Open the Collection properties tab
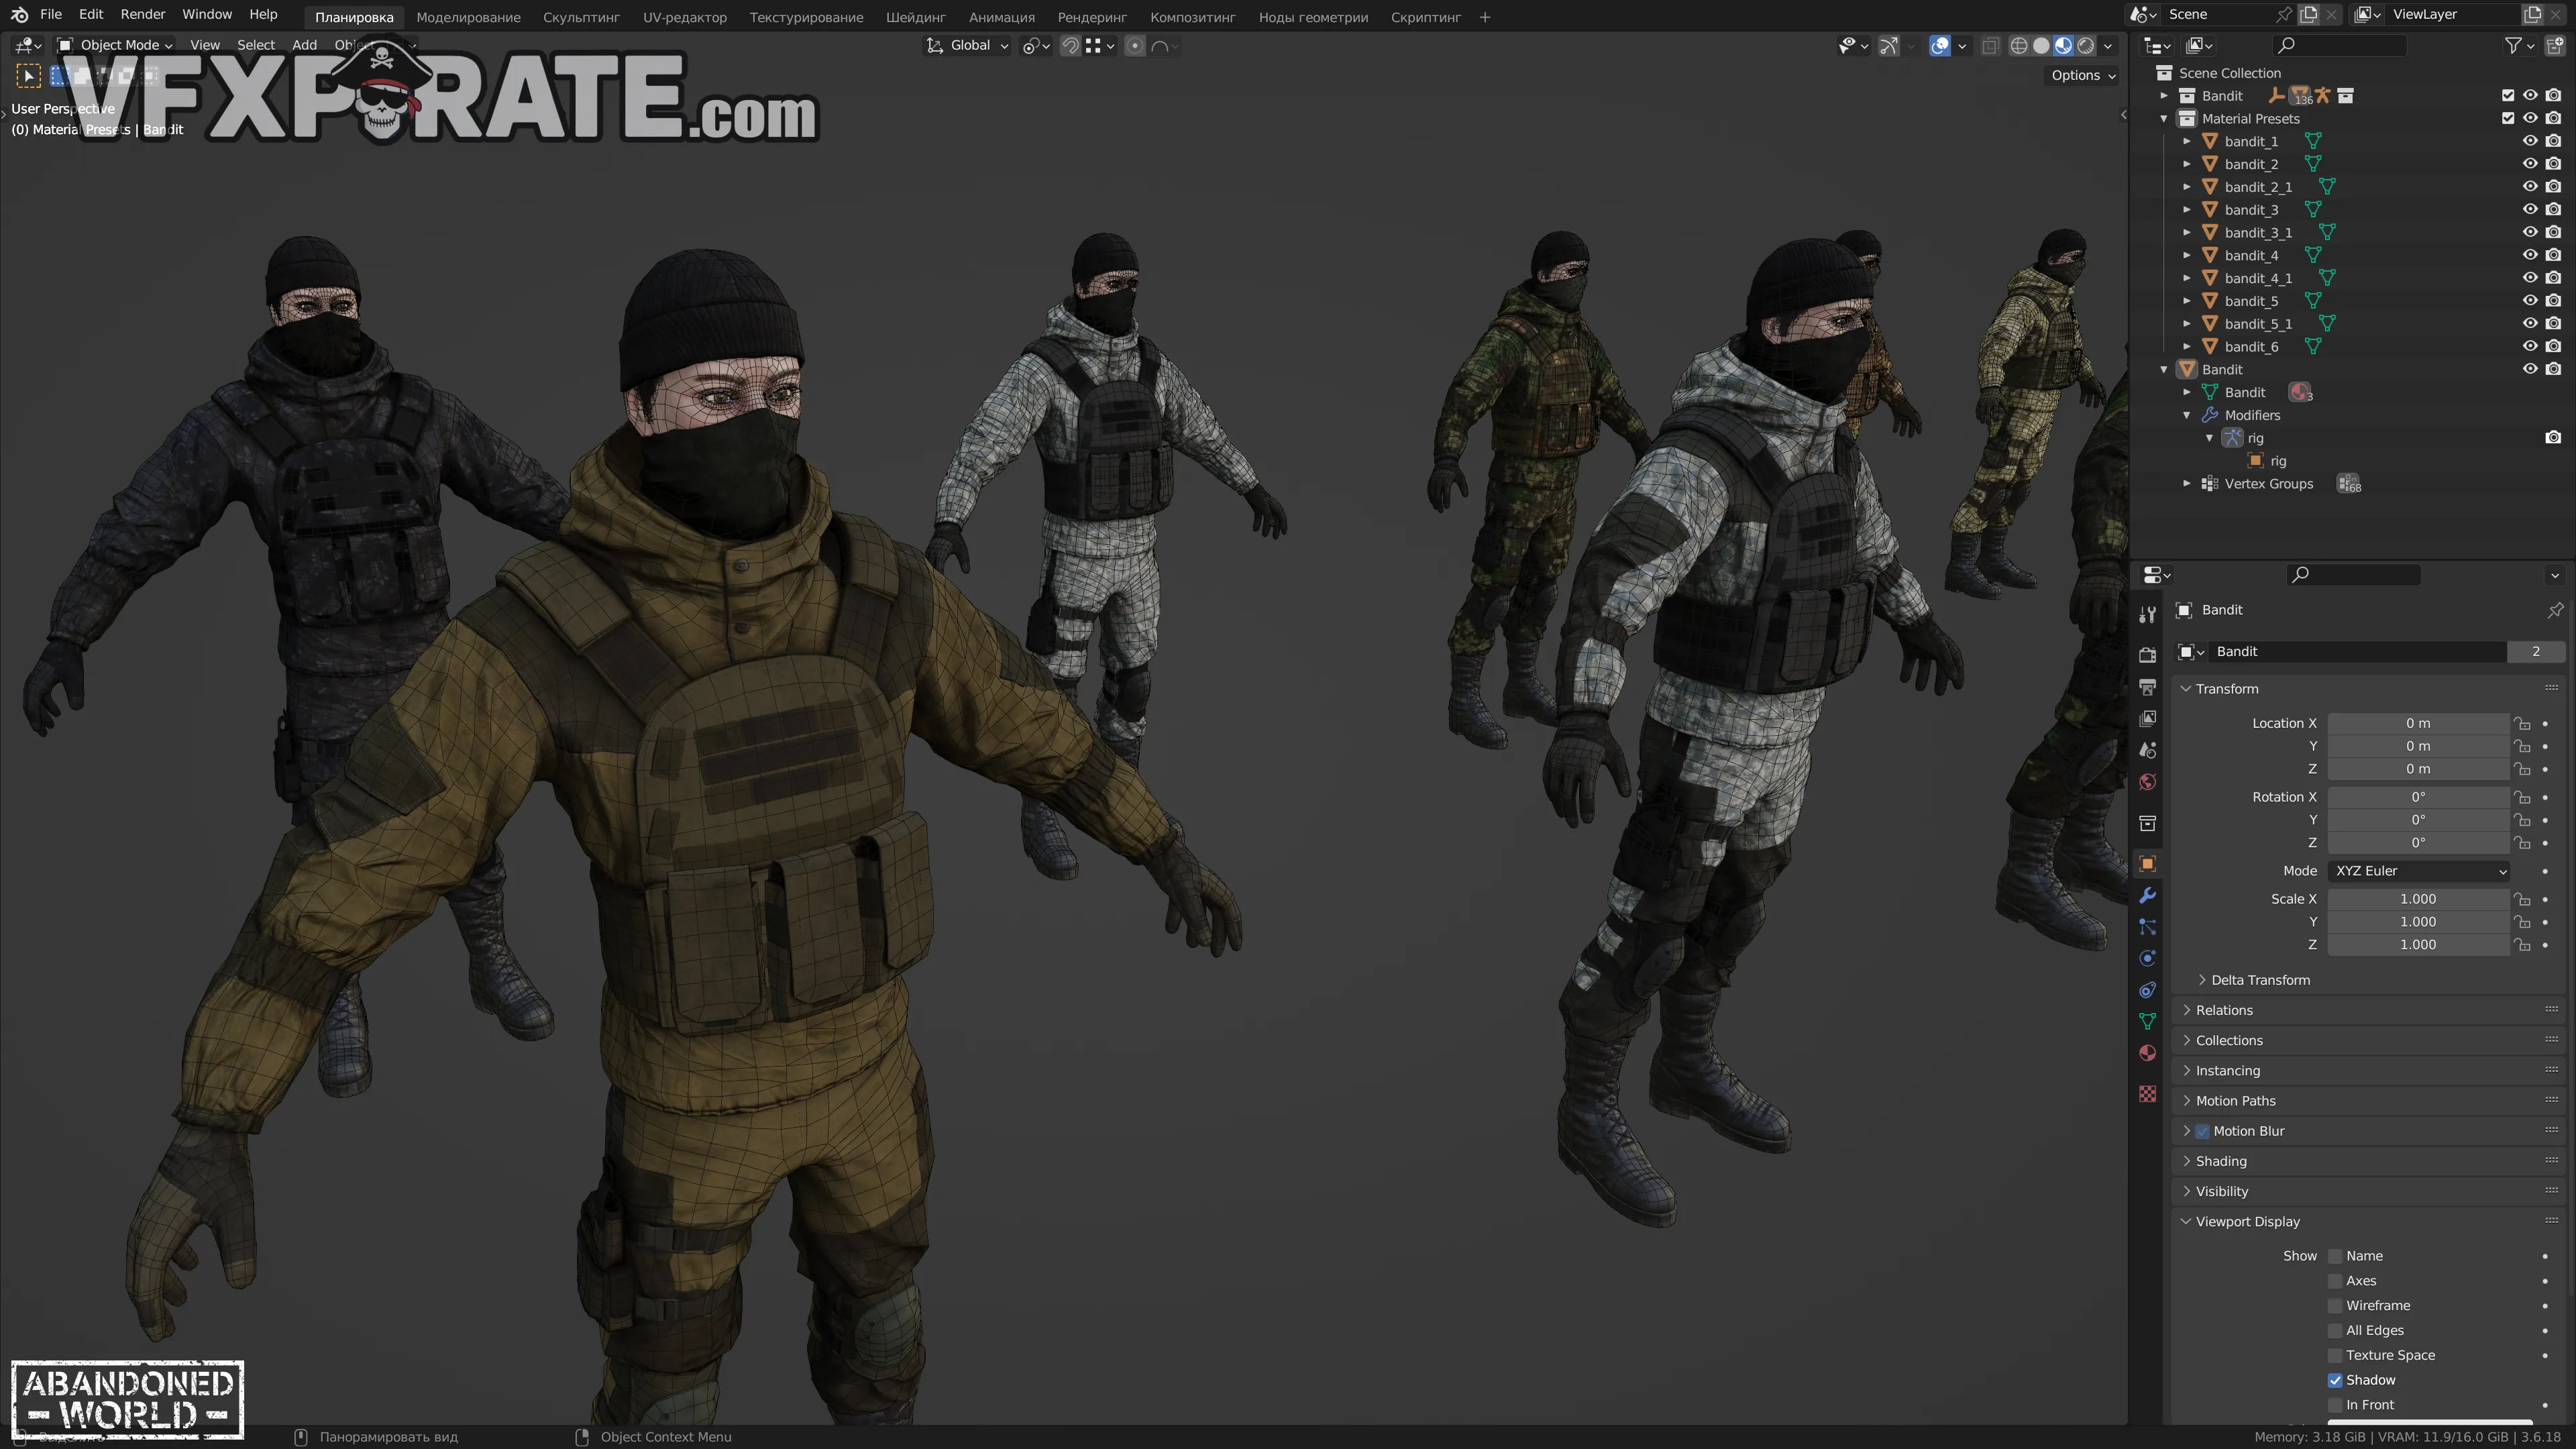The height and width of the screenshot is (1449, 2576). [2147, 823]
